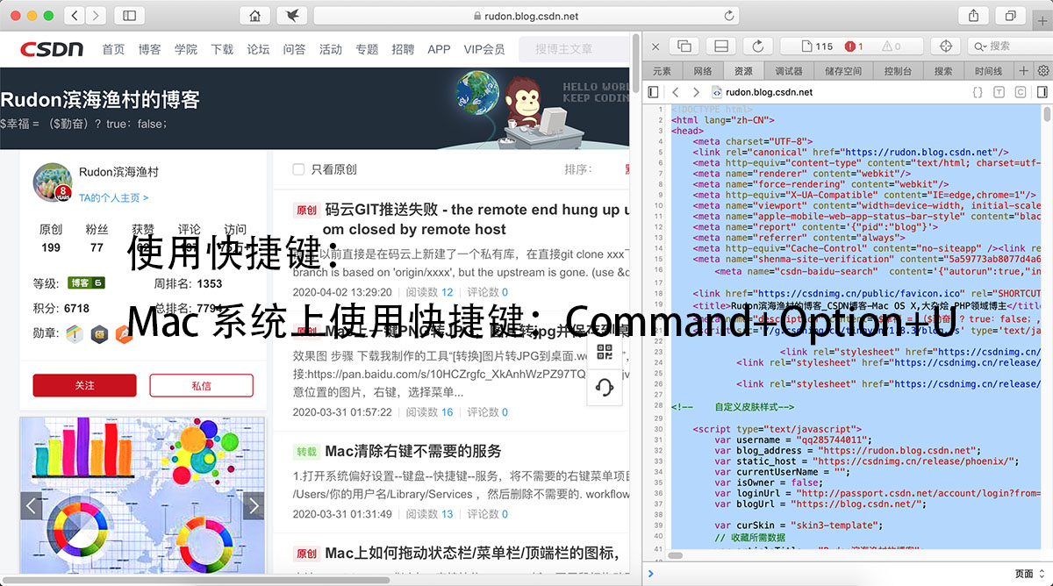Switch to the 调试器 tab
Image resolution: width=1053 pixels, height=586 pixels.
788,71
